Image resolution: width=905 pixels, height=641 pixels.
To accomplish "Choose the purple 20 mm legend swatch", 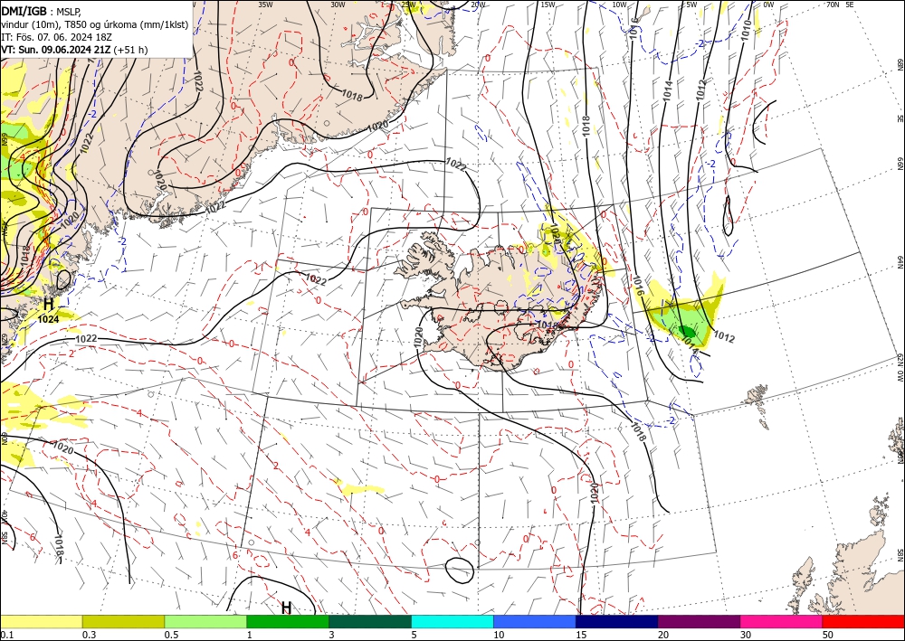I will click(x=699, y=621).
